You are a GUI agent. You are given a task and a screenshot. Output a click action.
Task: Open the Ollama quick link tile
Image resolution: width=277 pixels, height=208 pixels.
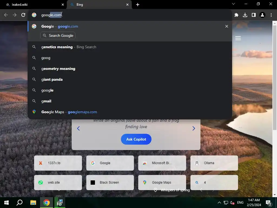tap(214, 163)
